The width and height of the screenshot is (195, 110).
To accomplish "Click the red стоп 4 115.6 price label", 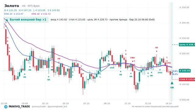I will 187,79.
